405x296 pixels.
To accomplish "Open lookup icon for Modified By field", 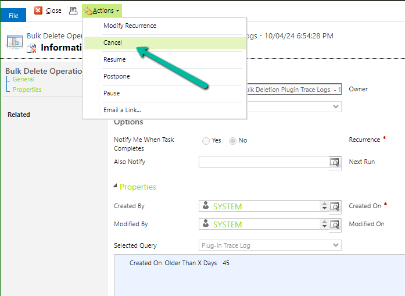I will point(335,224).
